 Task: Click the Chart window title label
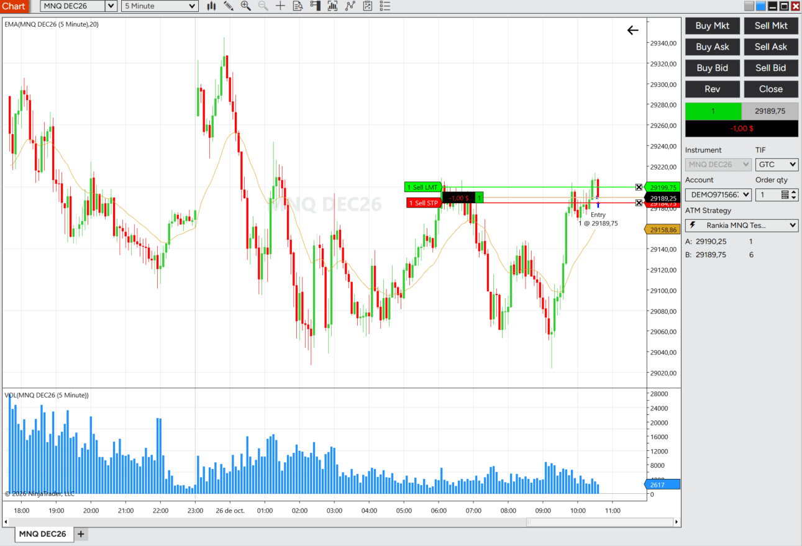click(x=14, y=6)
